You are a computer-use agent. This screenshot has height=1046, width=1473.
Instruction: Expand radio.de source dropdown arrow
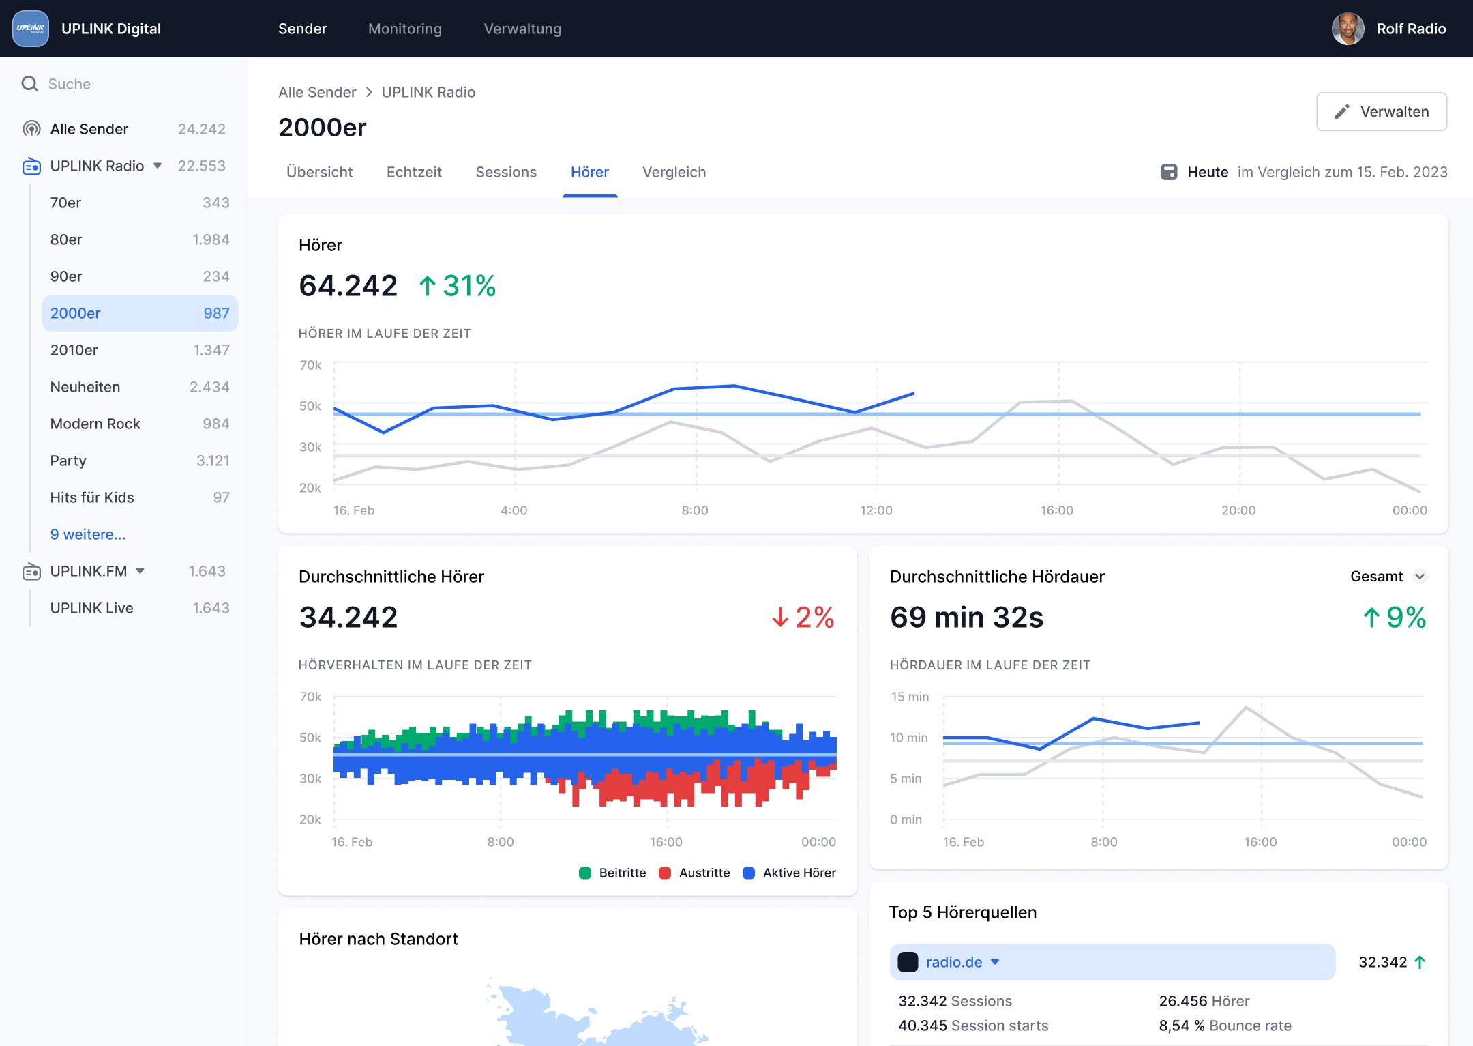(995, 962)
